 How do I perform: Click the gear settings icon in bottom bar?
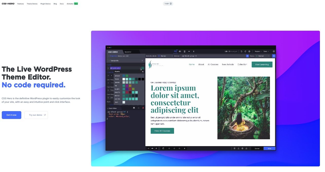pos(242,148)
